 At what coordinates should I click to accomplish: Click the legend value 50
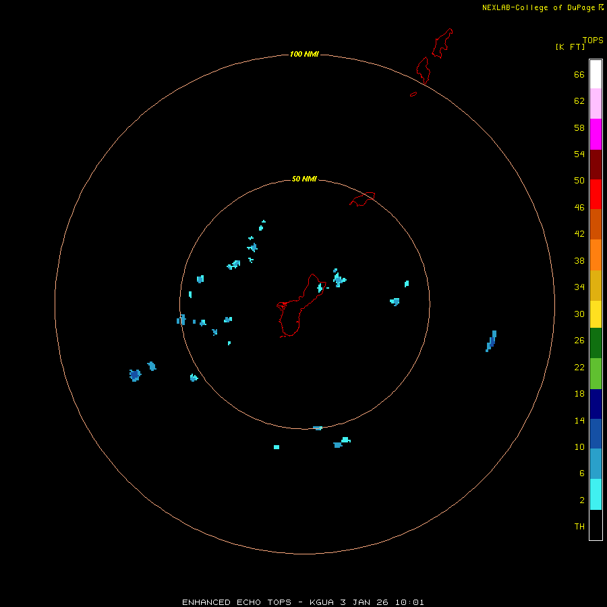click(x=579, y=180)
